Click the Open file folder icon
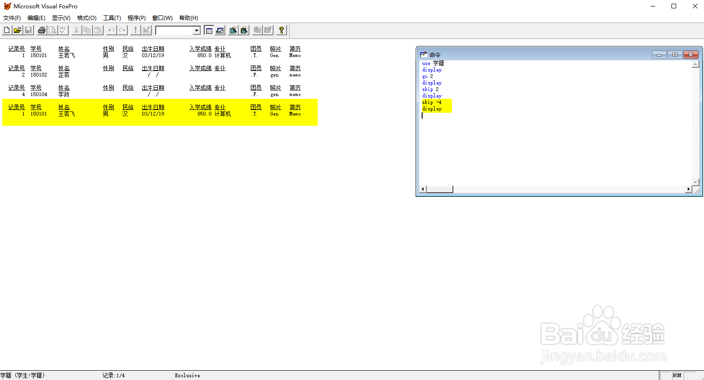Viewport: 704px width, 380px height. click(x=17, y=30)
